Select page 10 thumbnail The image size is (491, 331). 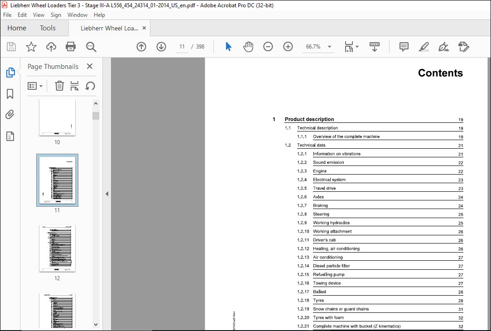(x=58, y=117)
